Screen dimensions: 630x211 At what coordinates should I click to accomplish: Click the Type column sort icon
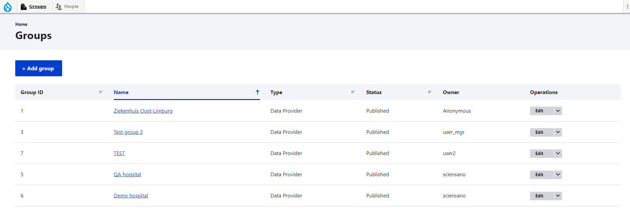(353, 92)
